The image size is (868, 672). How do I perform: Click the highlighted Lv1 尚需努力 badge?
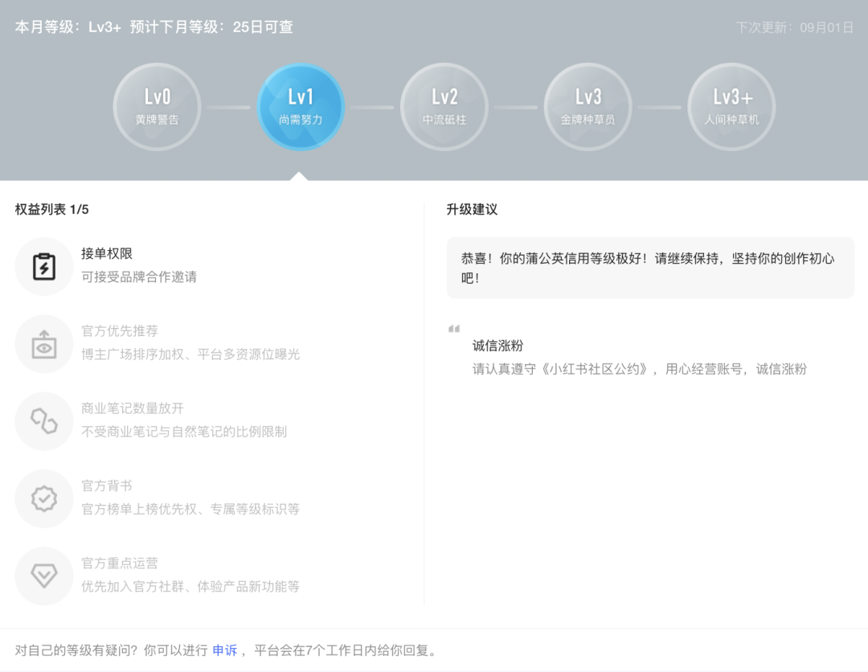pos(301,107)
